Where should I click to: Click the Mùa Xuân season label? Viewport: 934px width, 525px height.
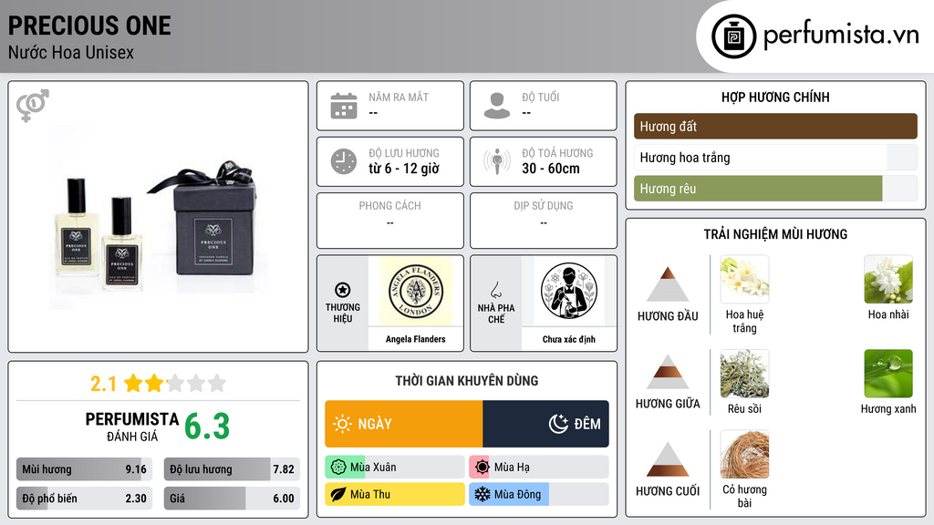[373, 468]
